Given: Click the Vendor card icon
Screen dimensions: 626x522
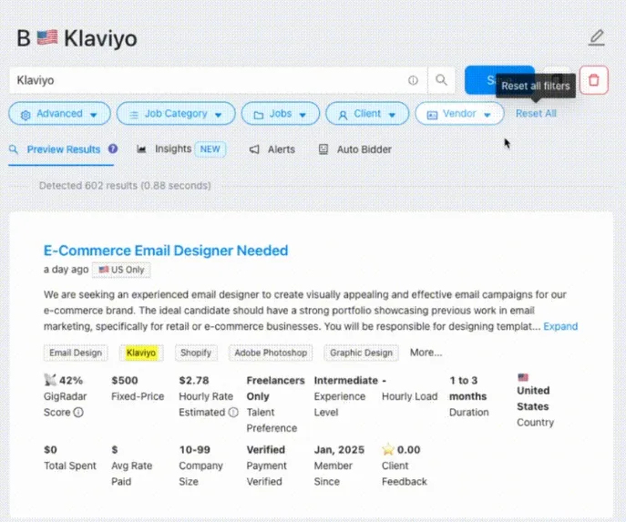Looking at the screenshot, I should coord(432,115).
